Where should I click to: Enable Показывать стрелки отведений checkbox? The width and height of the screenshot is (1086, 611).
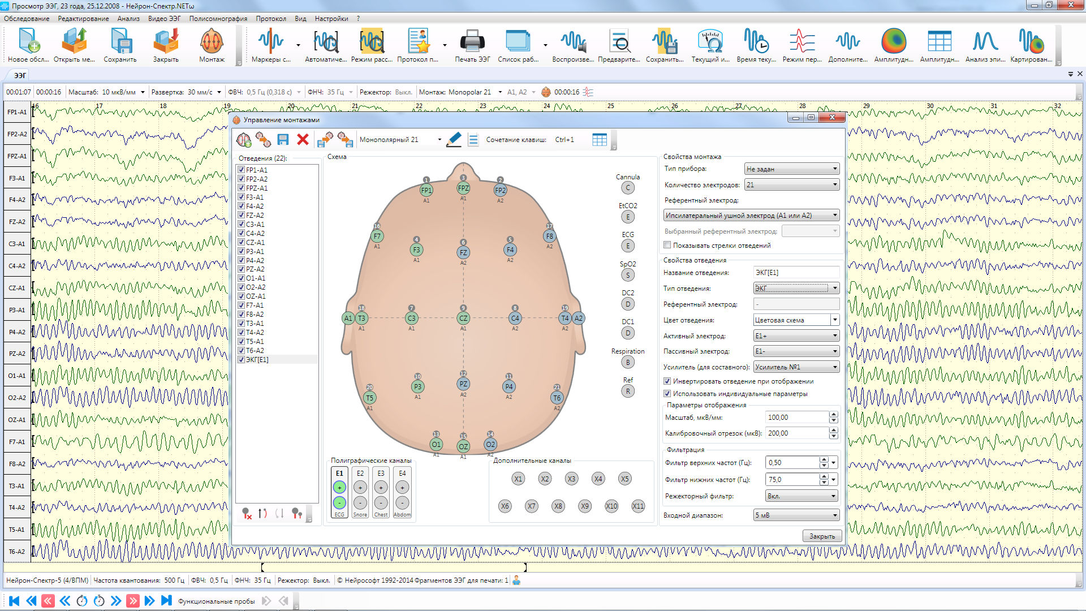coord(667,246)
